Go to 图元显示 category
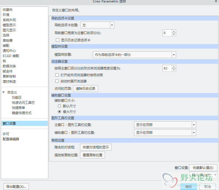The height and width of the screenshot is (190, 219). (9, 30)
